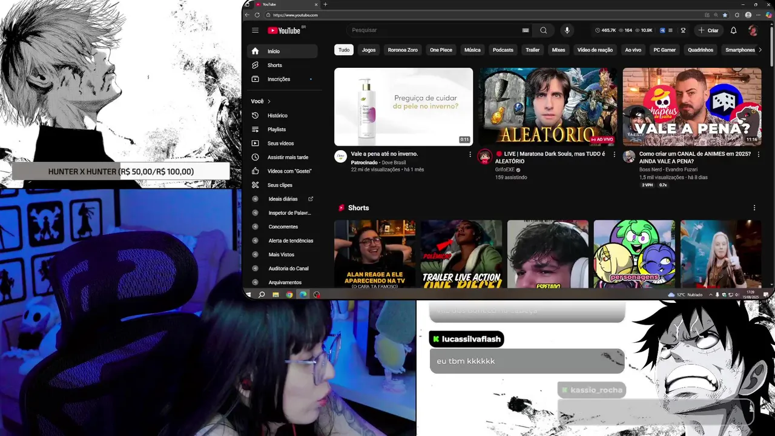Open title Como criar um CANAL de ANIMES
The width and height of the screenshot is (775, 436).
(x=695, y=157)
